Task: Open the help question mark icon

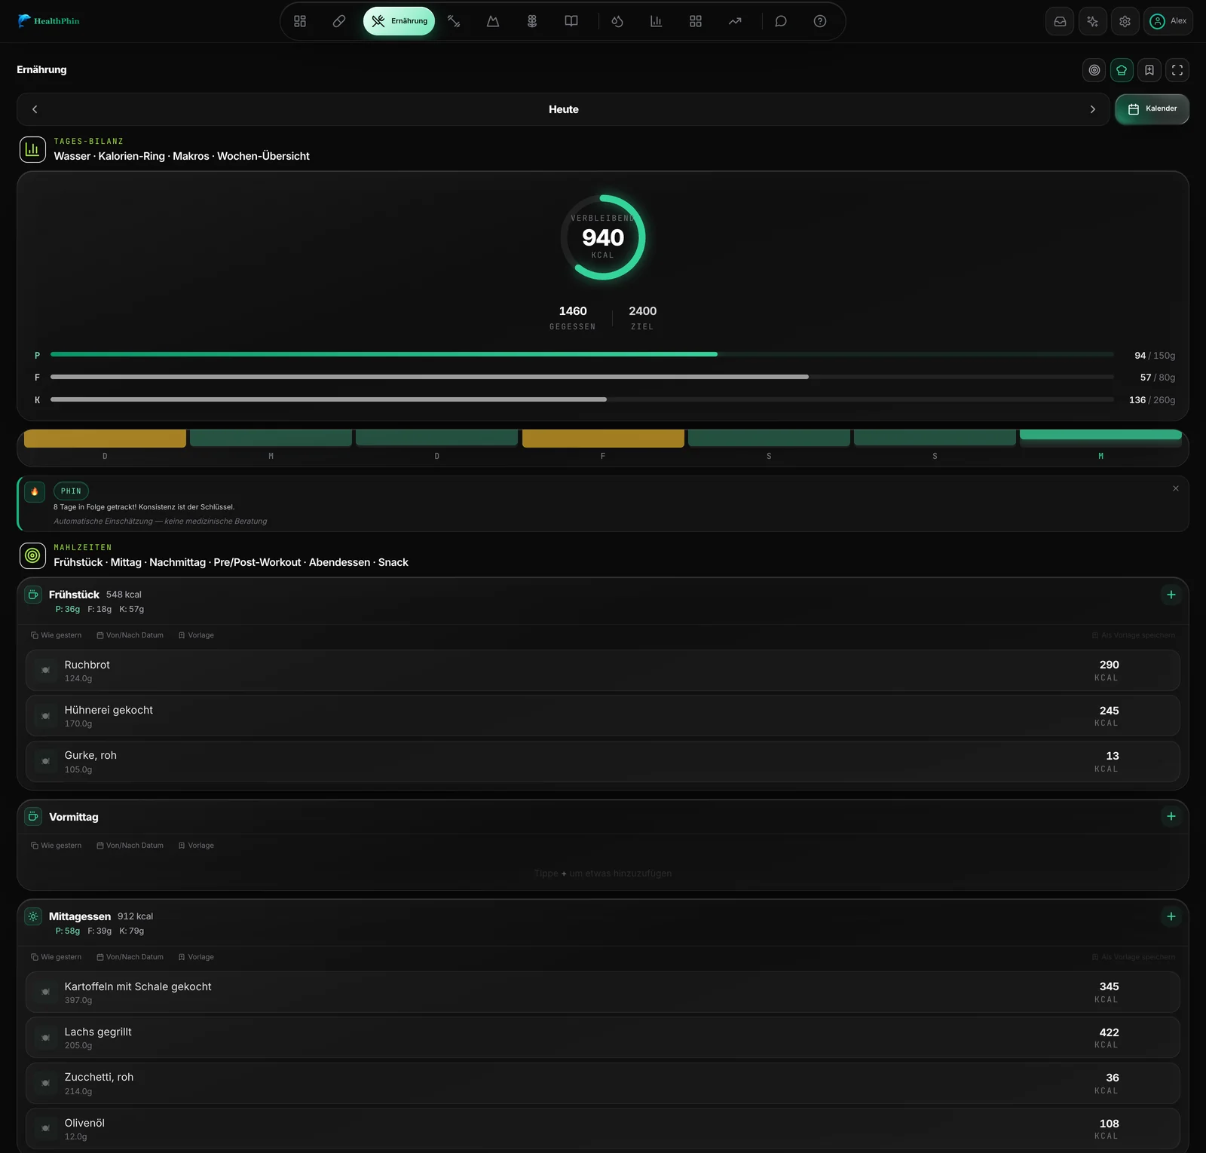Action: pos(820,21)
